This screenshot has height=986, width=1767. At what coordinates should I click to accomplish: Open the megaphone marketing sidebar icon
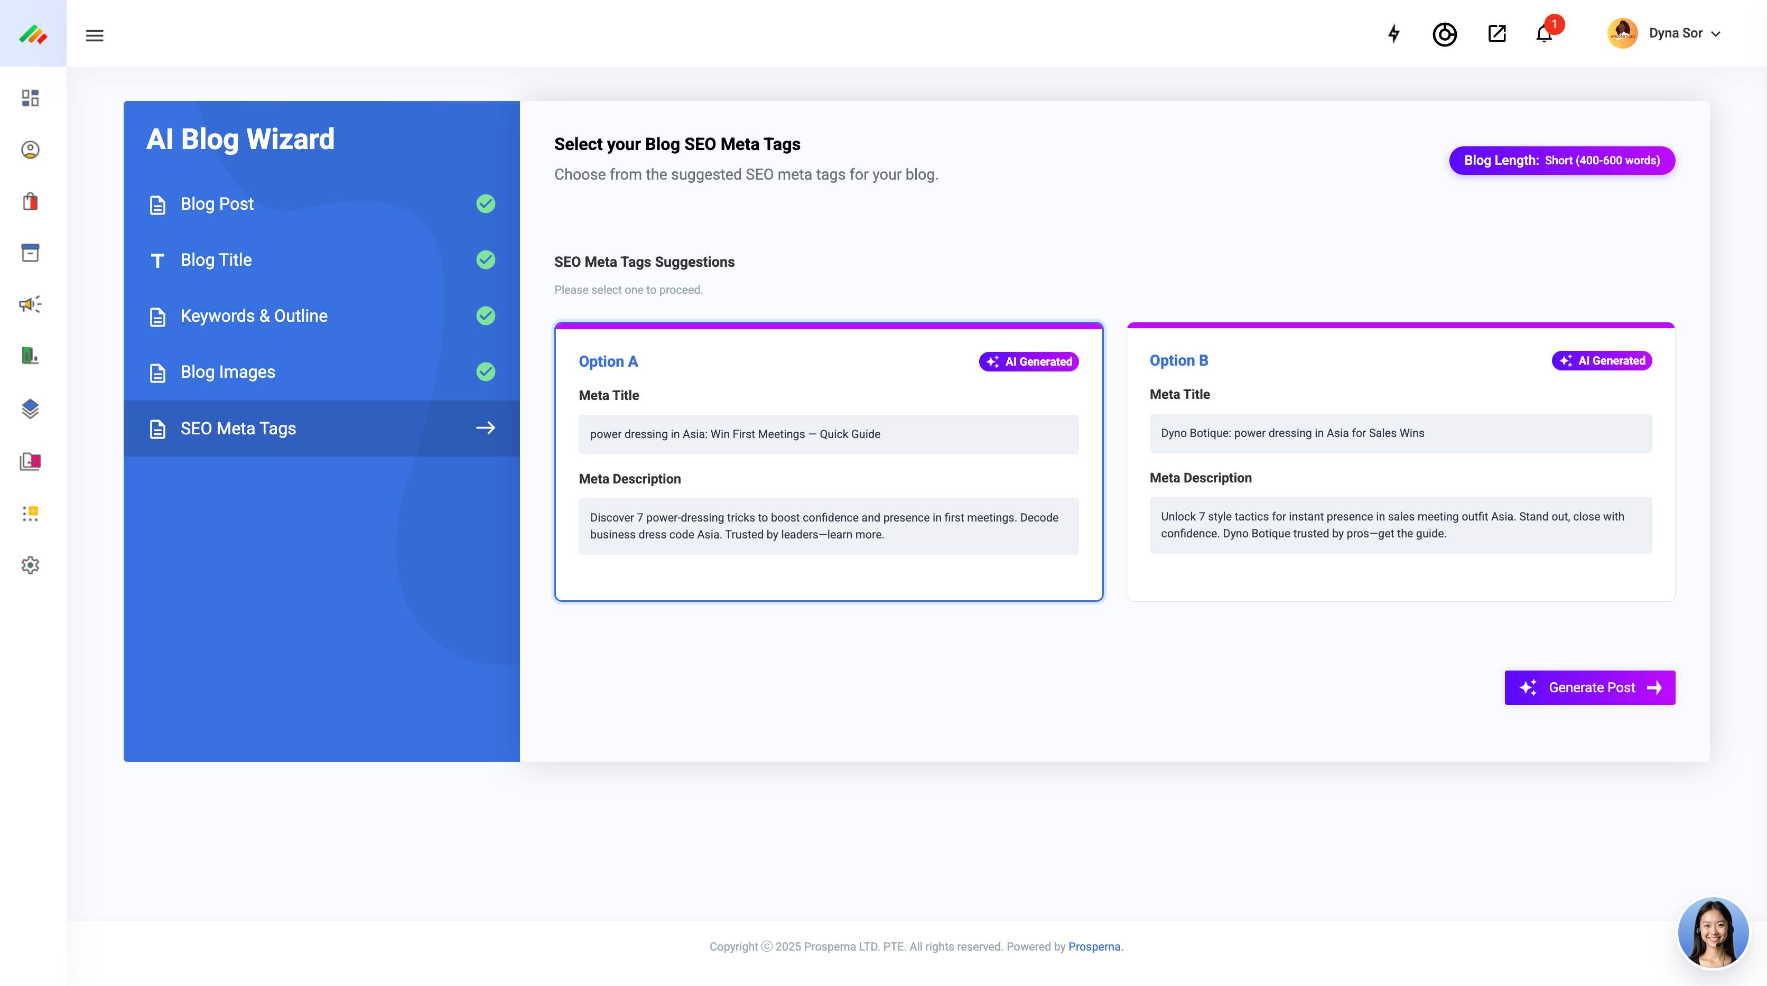click(30, 304)
